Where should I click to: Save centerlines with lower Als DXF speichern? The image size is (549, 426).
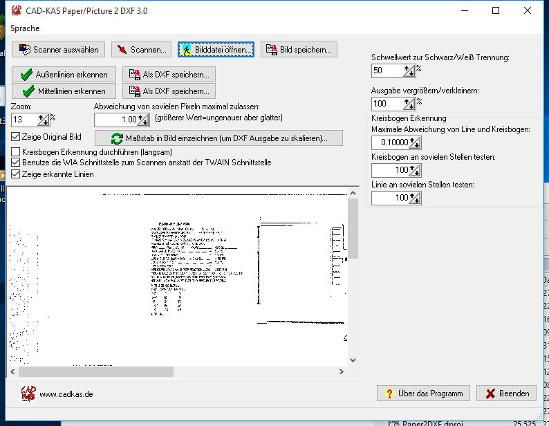pos(169,91)
